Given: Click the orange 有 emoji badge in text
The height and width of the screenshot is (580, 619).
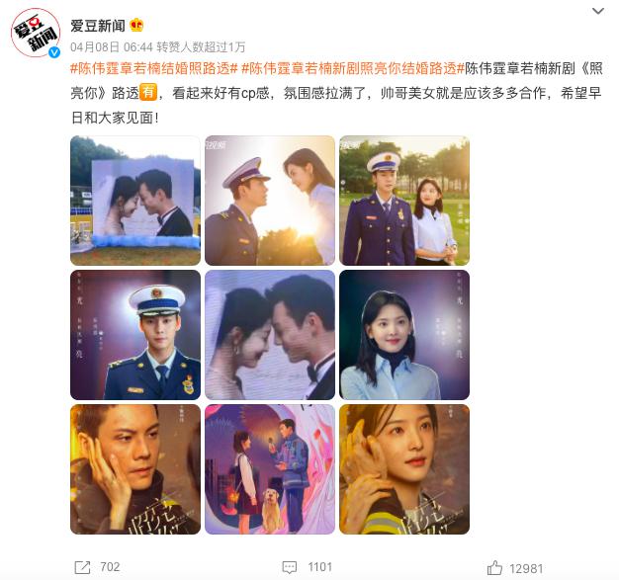Looking at the screenshot, I should pyautogui.click(x=148, y=92).
